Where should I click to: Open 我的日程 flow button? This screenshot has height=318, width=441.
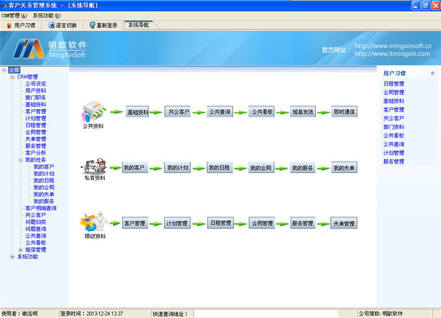[219, 168]
